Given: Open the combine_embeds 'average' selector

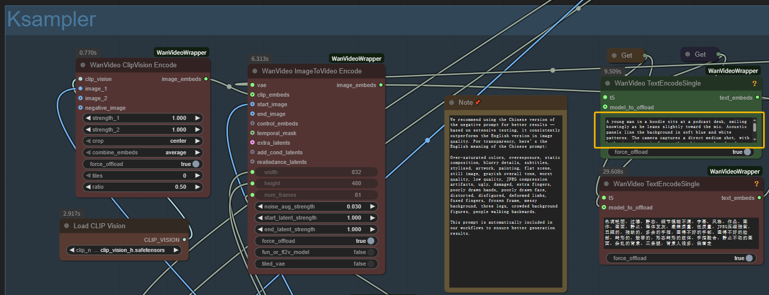Looking at the screenshot, I should (143, 152).
